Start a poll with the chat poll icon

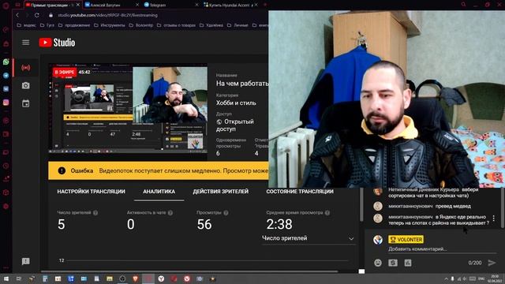[x=408, y=263]
